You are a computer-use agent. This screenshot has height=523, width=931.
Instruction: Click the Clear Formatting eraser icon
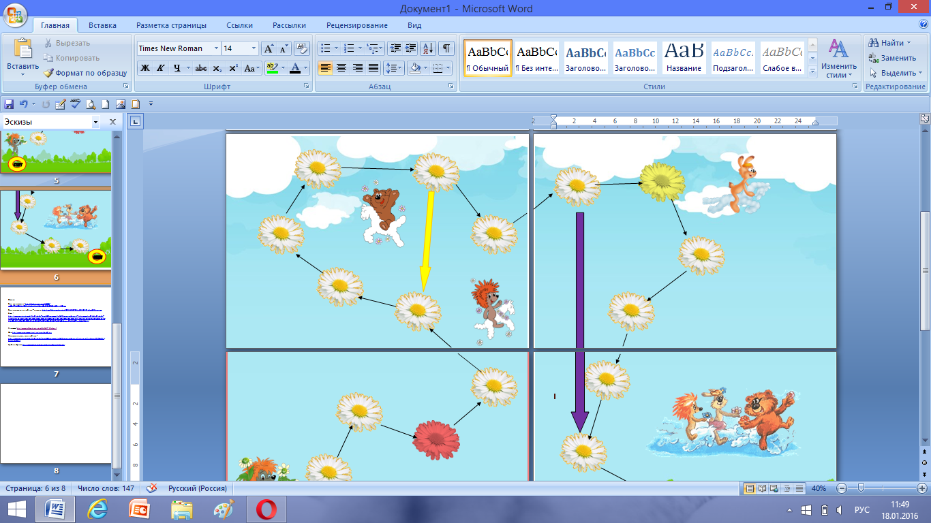coord(302,48)
